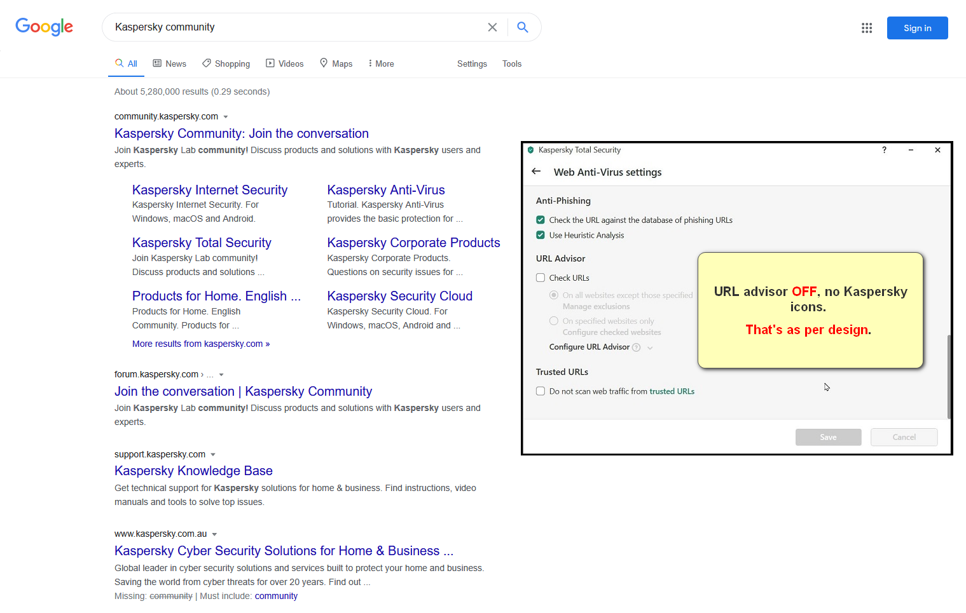
Task: Select 'On all websites except those specified' radio
Action: 554,295
